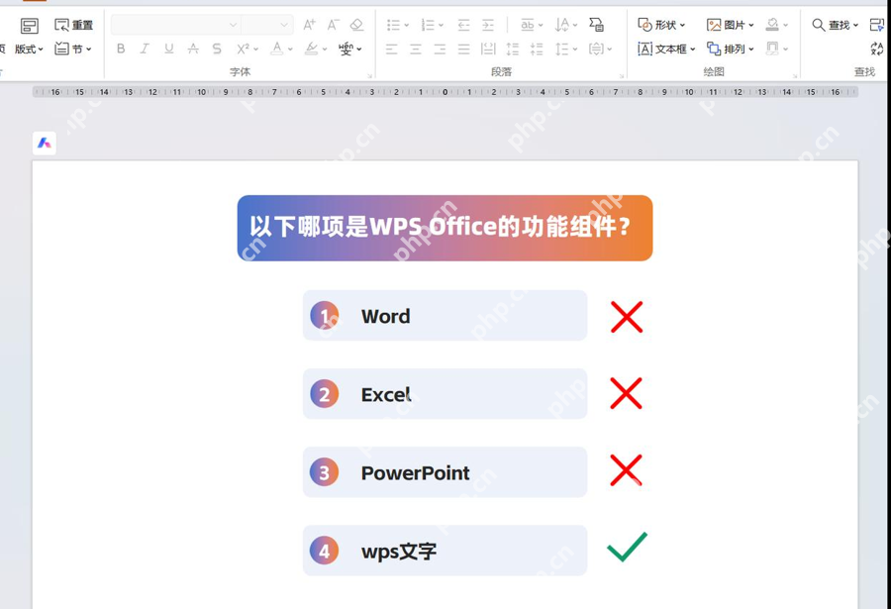The height and width of the screenshot is (609, 891).
Task: Click the horizontal ruler
Action: pos(445,92)
